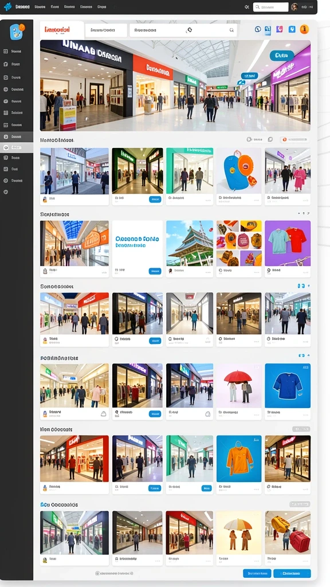Viewport: 330px width, 587px height.
Task: Open the first sidebar item with the grid icon
Action: coord(17,51)
